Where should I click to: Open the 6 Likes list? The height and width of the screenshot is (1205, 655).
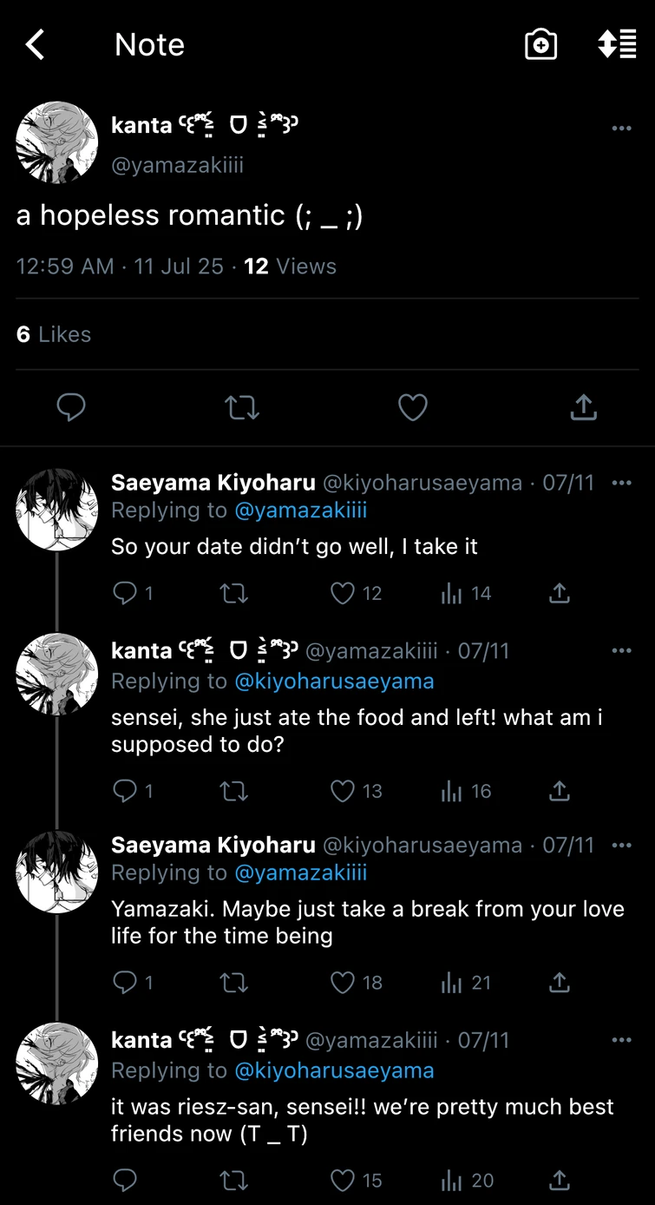54,334
